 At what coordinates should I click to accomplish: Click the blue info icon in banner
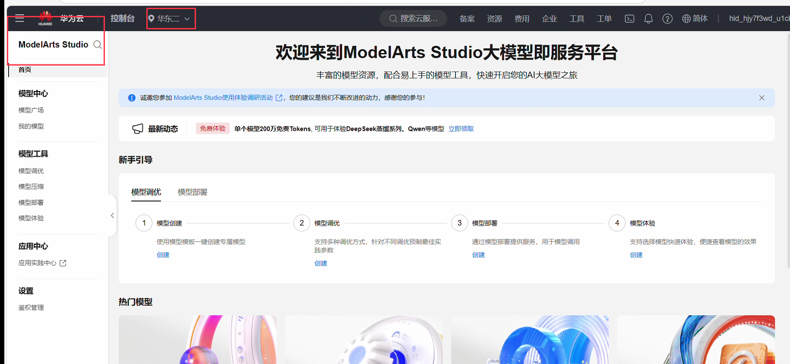click(x=132, y=98)
